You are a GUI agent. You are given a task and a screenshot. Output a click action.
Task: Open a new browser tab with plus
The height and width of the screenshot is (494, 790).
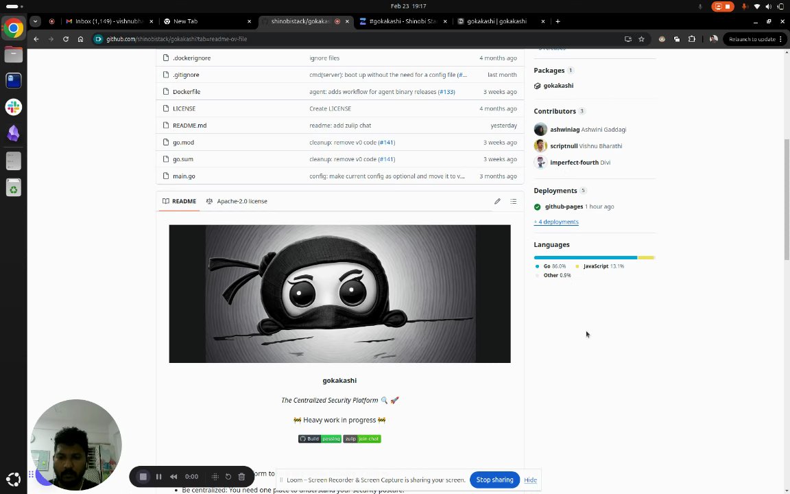coord(558,21)
